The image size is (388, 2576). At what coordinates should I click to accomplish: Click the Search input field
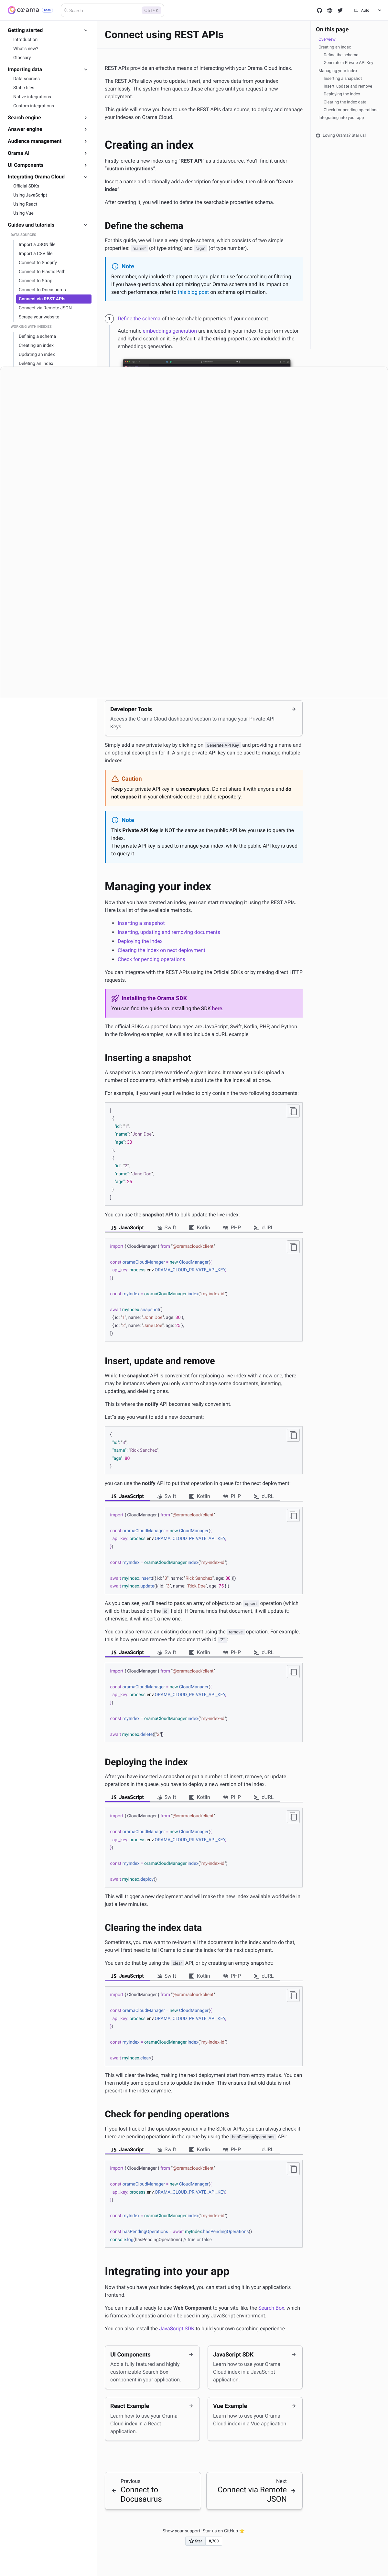point(111,10)
